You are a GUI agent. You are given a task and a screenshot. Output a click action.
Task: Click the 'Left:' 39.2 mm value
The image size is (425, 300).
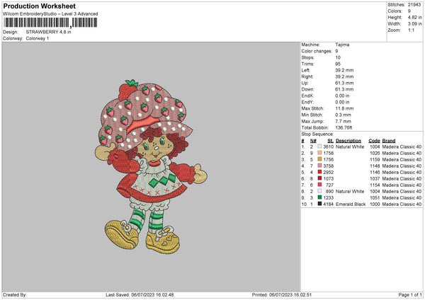tap(344, 70)
